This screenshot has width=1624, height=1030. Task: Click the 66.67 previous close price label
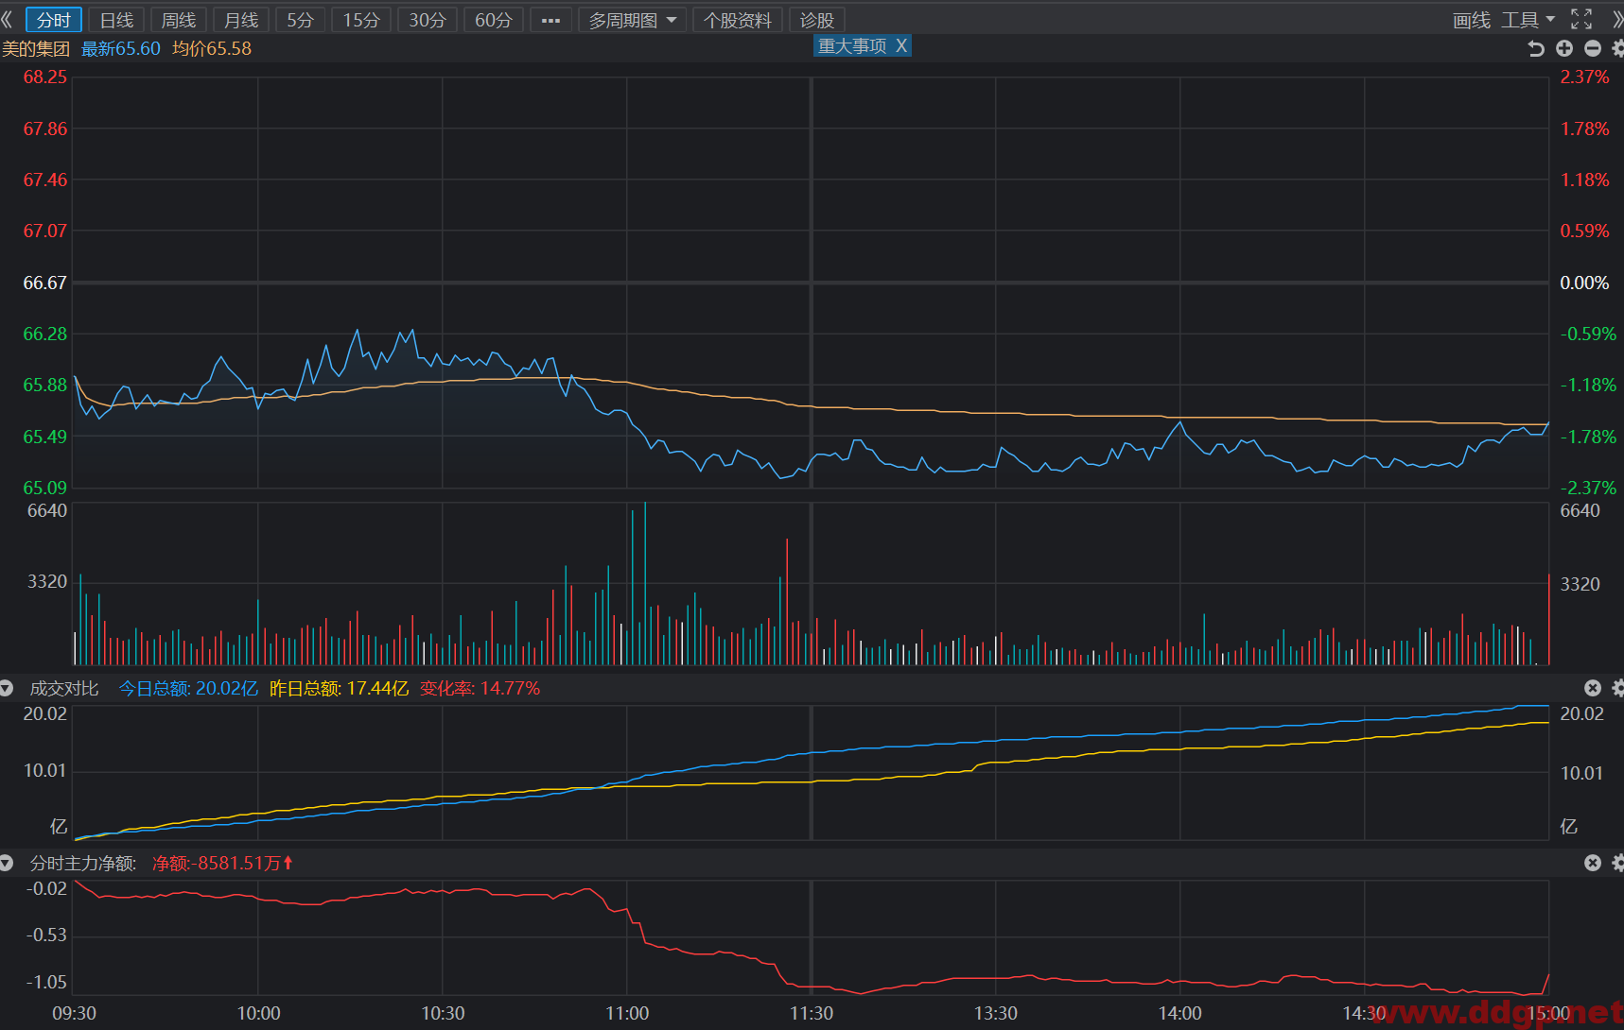(44, 283)
